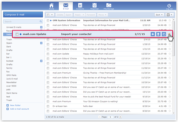
Task: Open the Sent Items folder
Action: 12,93
